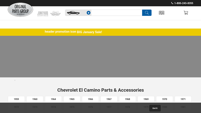
Task: Select the 1964 year button
Action: 53,99
